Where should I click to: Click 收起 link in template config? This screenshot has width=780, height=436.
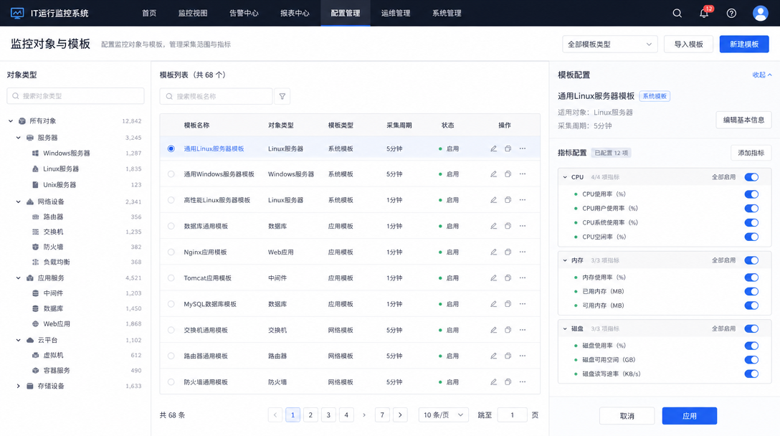pos(761,75)
